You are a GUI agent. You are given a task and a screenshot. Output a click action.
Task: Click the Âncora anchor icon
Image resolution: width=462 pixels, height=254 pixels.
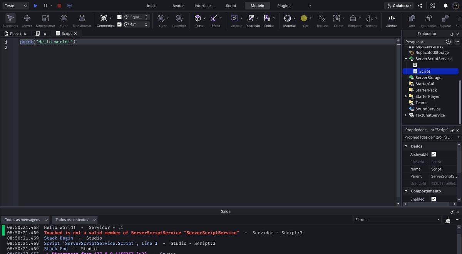tap(369, 18)
